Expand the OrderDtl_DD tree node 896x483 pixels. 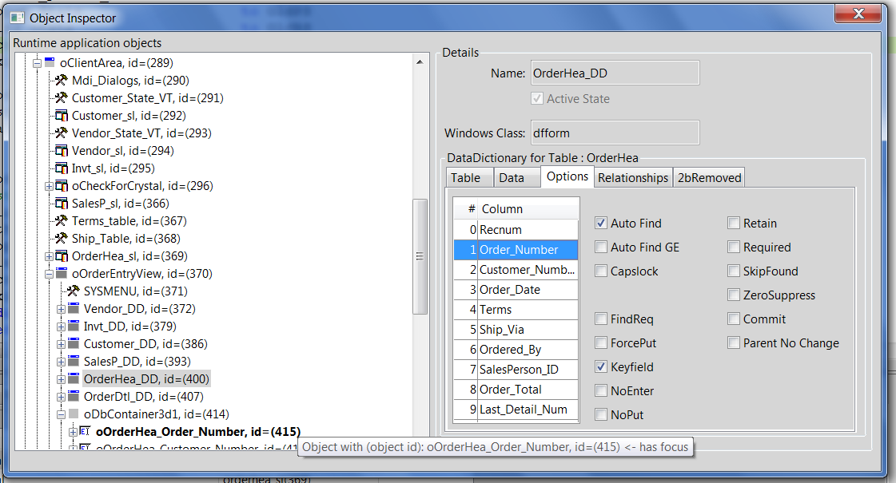pyautogui.click(x=62, y=397)
